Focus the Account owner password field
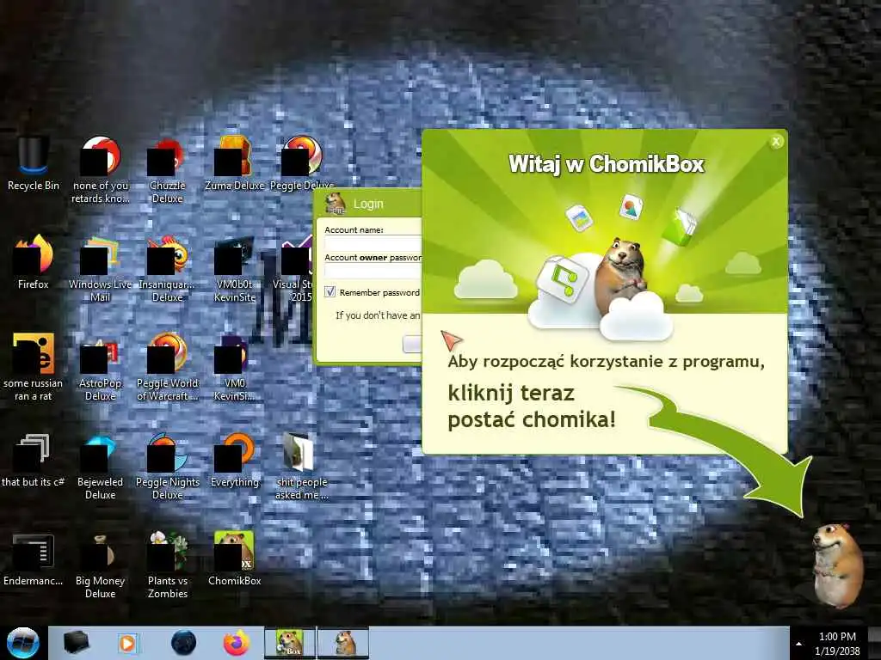881x660 pixels. (373, 271)
